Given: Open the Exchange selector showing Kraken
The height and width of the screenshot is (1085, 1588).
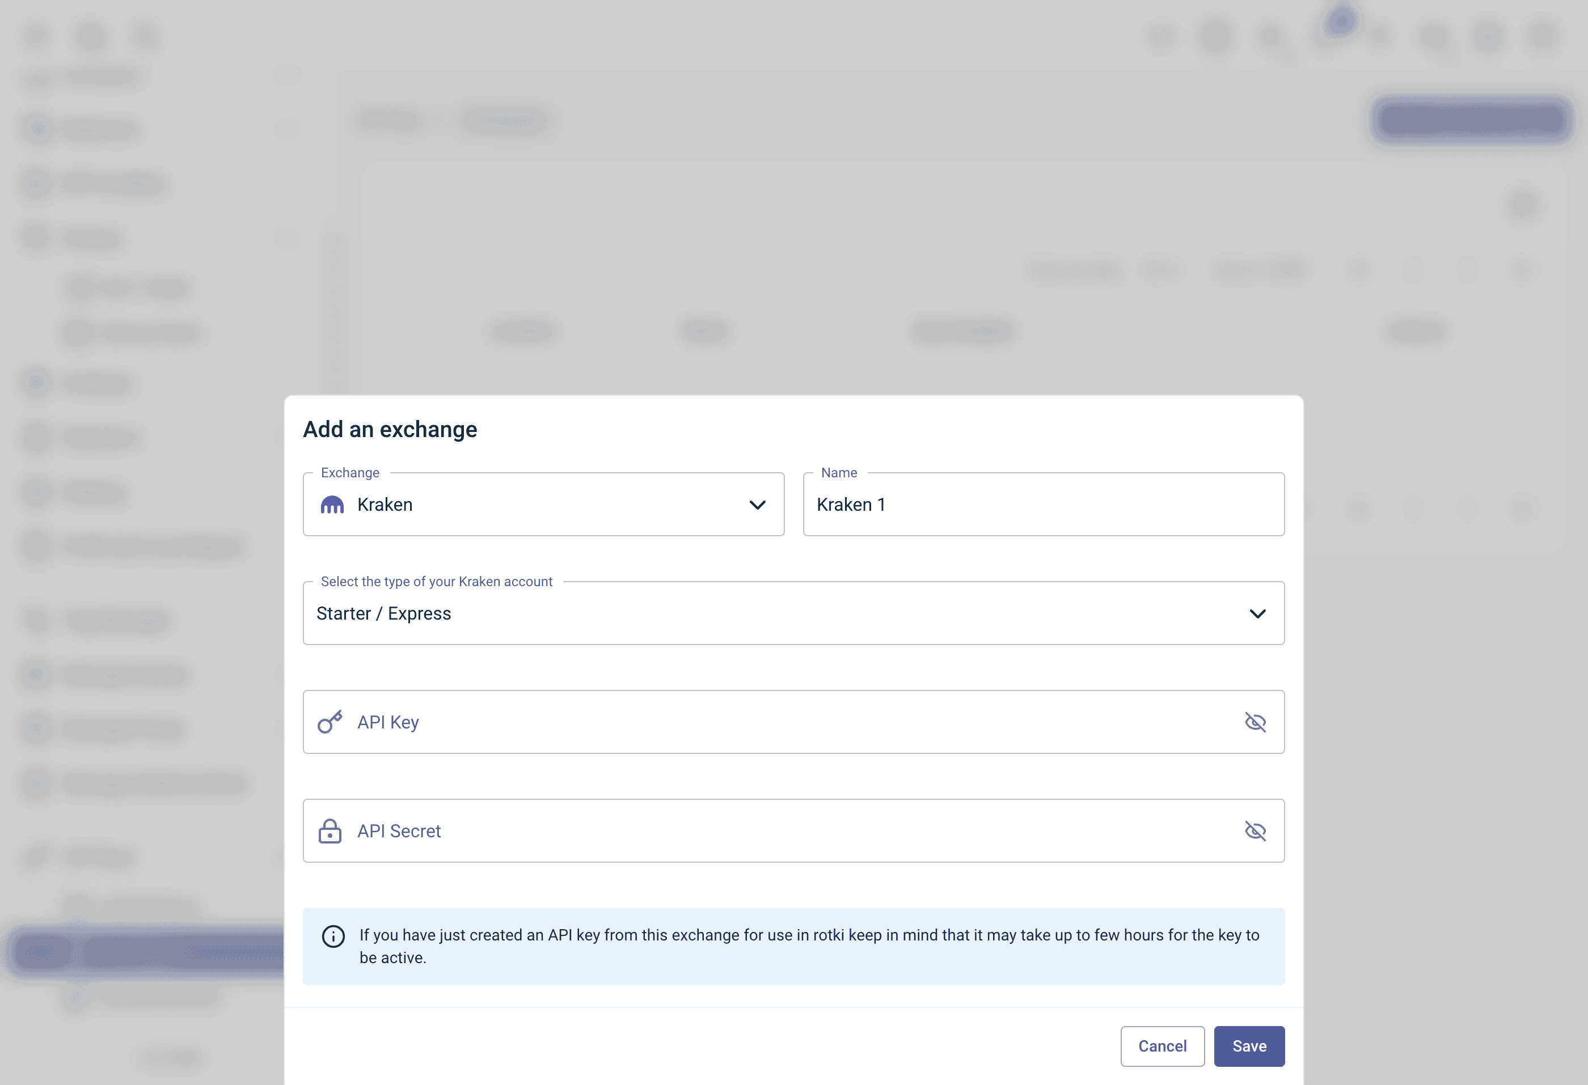Looking at the screenshot, I should click(x=543, y=505).
